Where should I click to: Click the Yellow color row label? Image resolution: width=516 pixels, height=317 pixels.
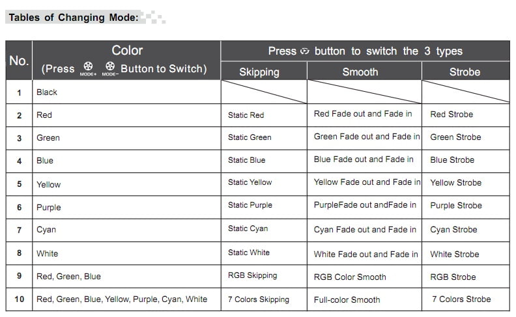tap(48, 184)
